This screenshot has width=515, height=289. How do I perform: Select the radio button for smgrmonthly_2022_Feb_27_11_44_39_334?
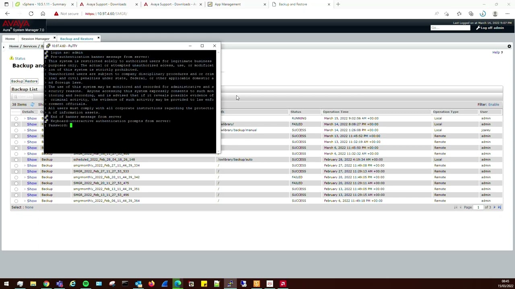click(x=16, y=165)
